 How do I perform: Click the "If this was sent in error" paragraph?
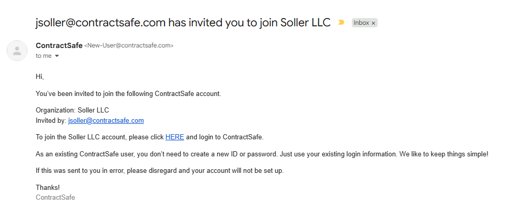click(160, 170)
